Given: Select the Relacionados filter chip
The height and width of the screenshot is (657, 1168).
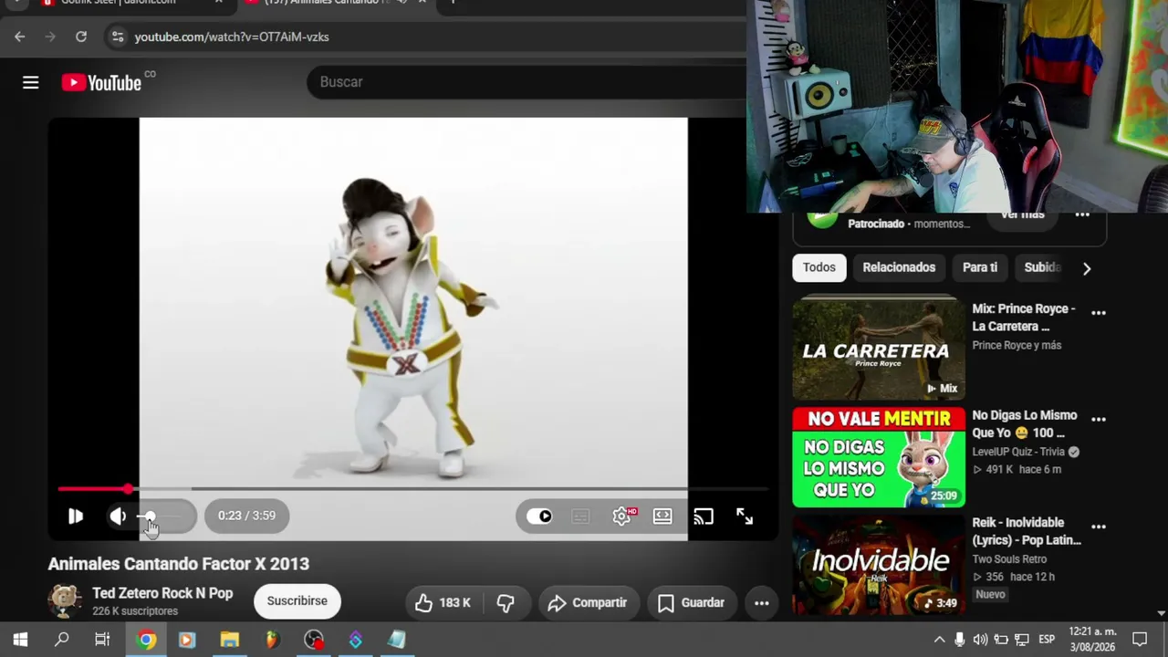Looking at the screenshot, I should pyautogui.click(x=899, y=267).
